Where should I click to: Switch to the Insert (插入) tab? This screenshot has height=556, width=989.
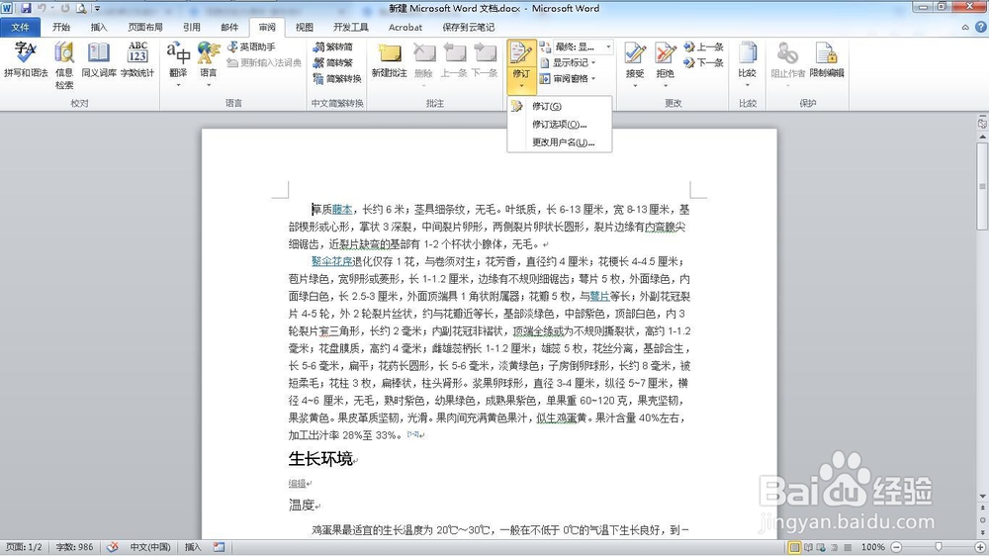click(98, 27)
